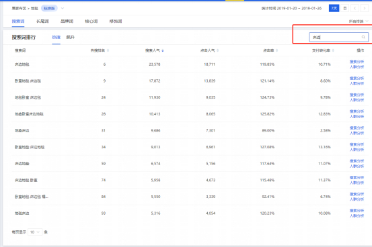Open 人群分析 for the rank 28 keyword
372x247 pixels.
357,117
